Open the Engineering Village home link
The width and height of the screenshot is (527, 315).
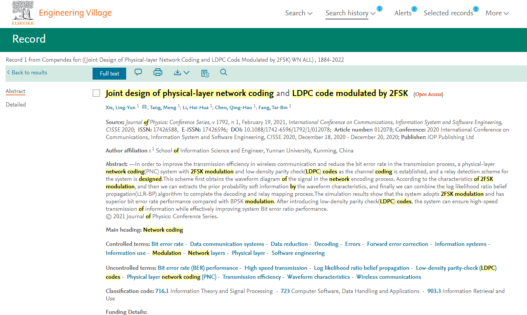point(75,13)
